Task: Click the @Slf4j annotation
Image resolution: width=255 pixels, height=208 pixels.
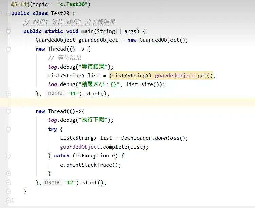Action: click(x=20, y=4)
